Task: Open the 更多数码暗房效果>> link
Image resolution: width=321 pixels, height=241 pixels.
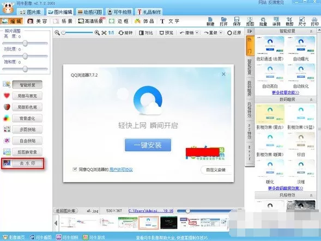Action: [286, 188]
